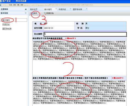This screenshot has height=106, width=130.
Task: Close the 履职考核表 tab
Action: click(x=86, y=9)
